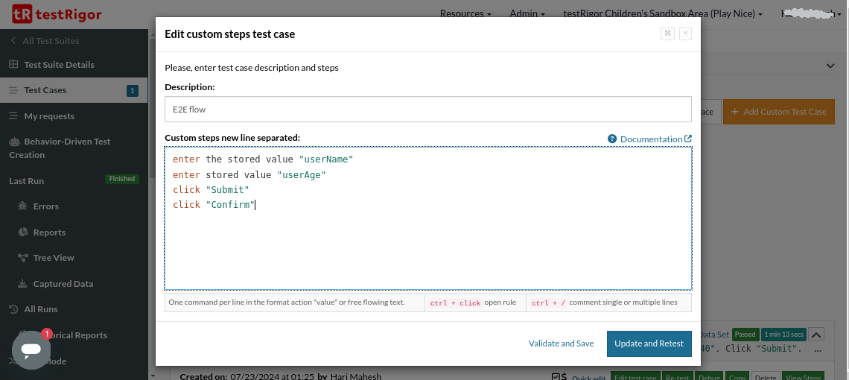The width and height of the screenshot is (849, 380).
Task: Click the Validate and Save link
Action: click(561, 343)
